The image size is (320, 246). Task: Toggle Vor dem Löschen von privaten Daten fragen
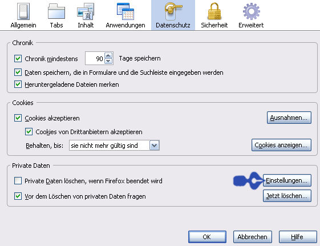click(x=18, y=196)
